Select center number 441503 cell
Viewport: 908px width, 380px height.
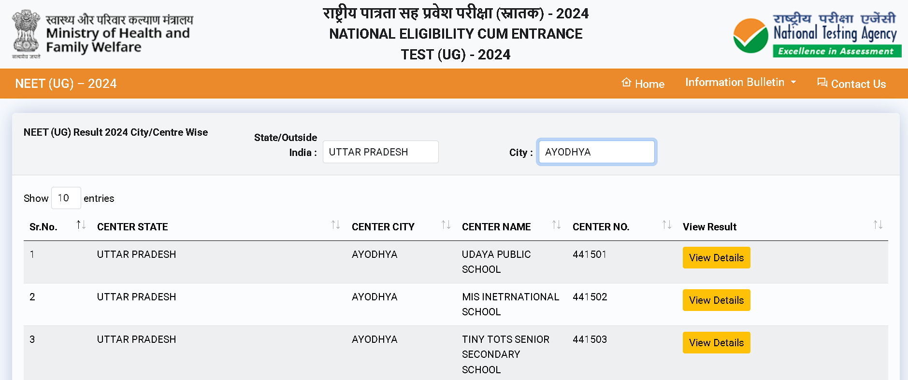pyautogui.click(x=590, y=339)
